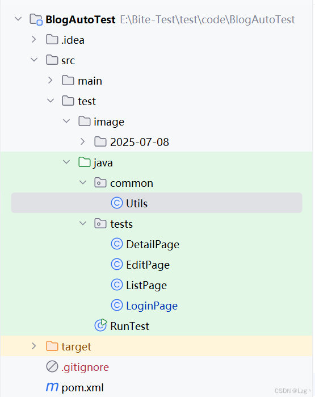Viewport: 315px width, 397px height.
Task: Click the DetailPage class icon
Action: tap(117, 244)
